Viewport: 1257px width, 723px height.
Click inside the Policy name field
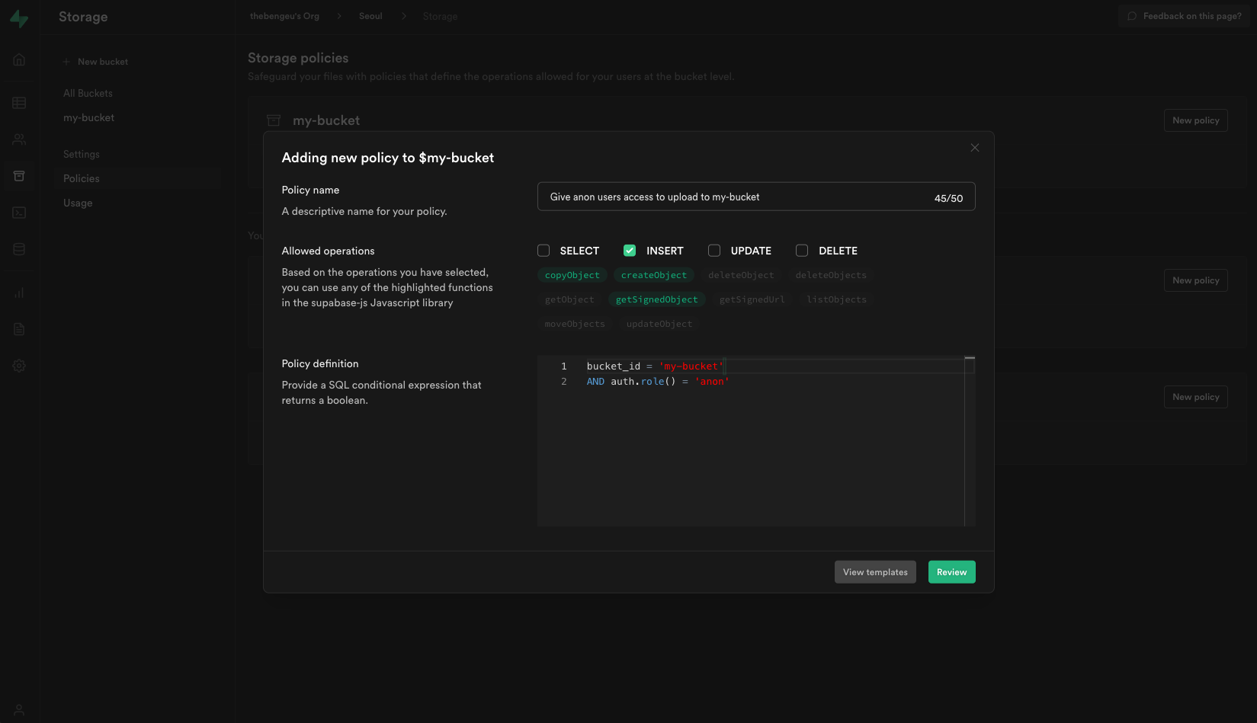coord(756,196)
